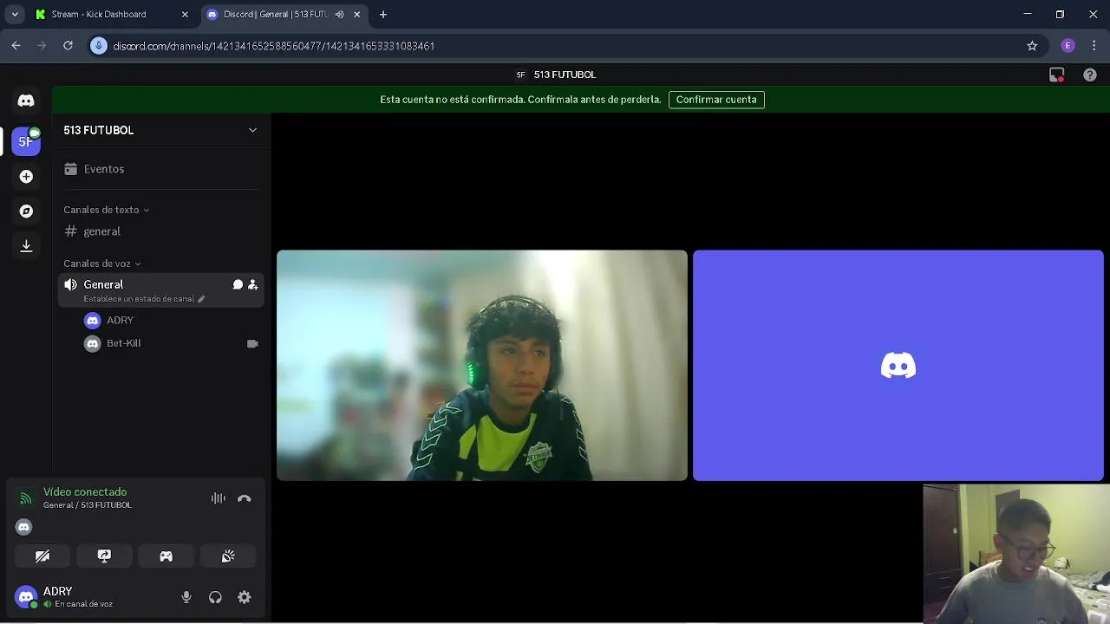
Task: Open noise suppression waveform icon
Action: [x=219, y=498]
